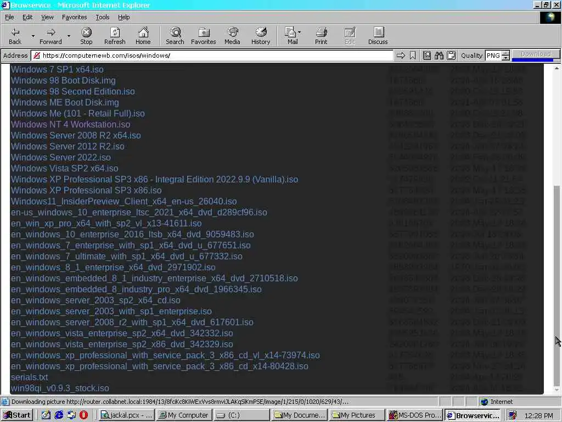
Task: Switch to My Pictures taskbar window
Action: (x=357, y=415)
